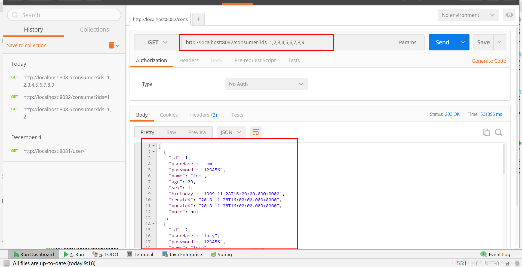Screen dimensions: 522x267
Task: Open the Event Log panel
Action: [x=496, y=254]
